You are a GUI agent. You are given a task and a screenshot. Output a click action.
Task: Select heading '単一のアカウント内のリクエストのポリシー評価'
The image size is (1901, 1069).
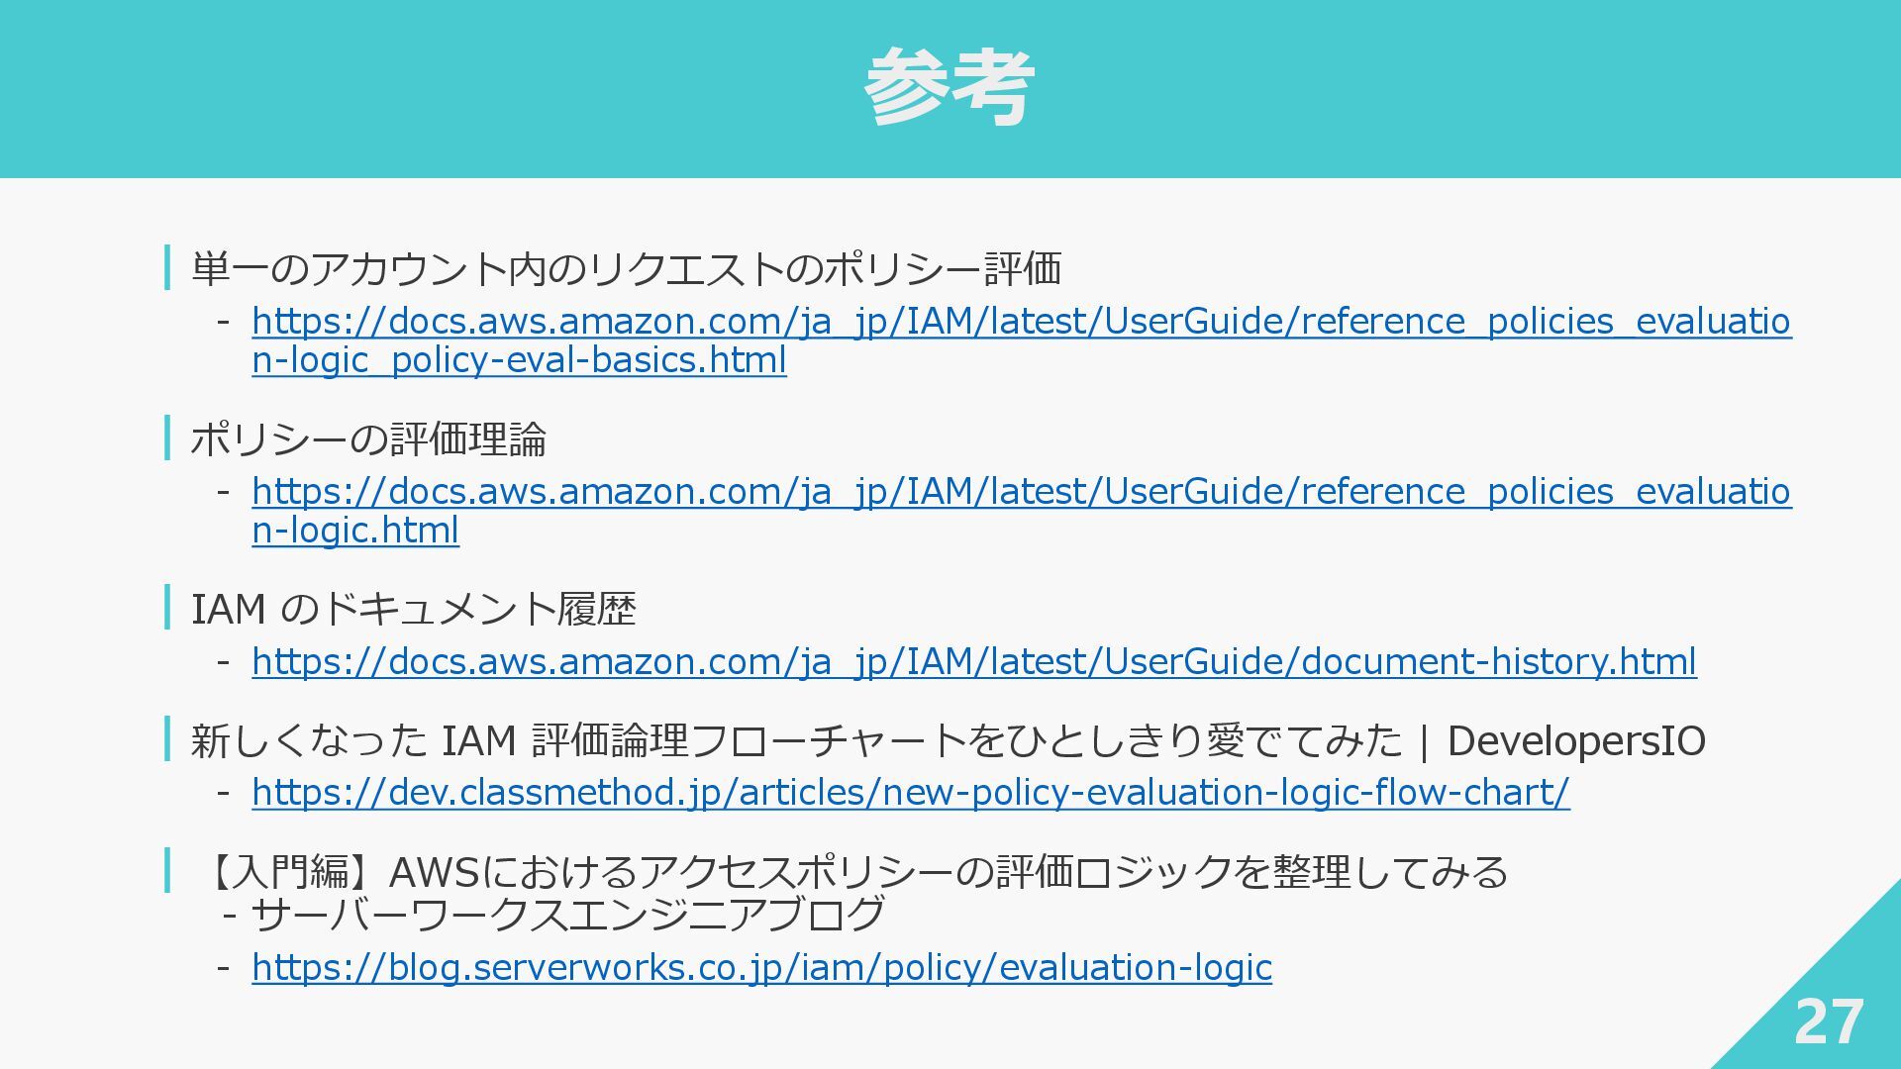coord(626,269)
